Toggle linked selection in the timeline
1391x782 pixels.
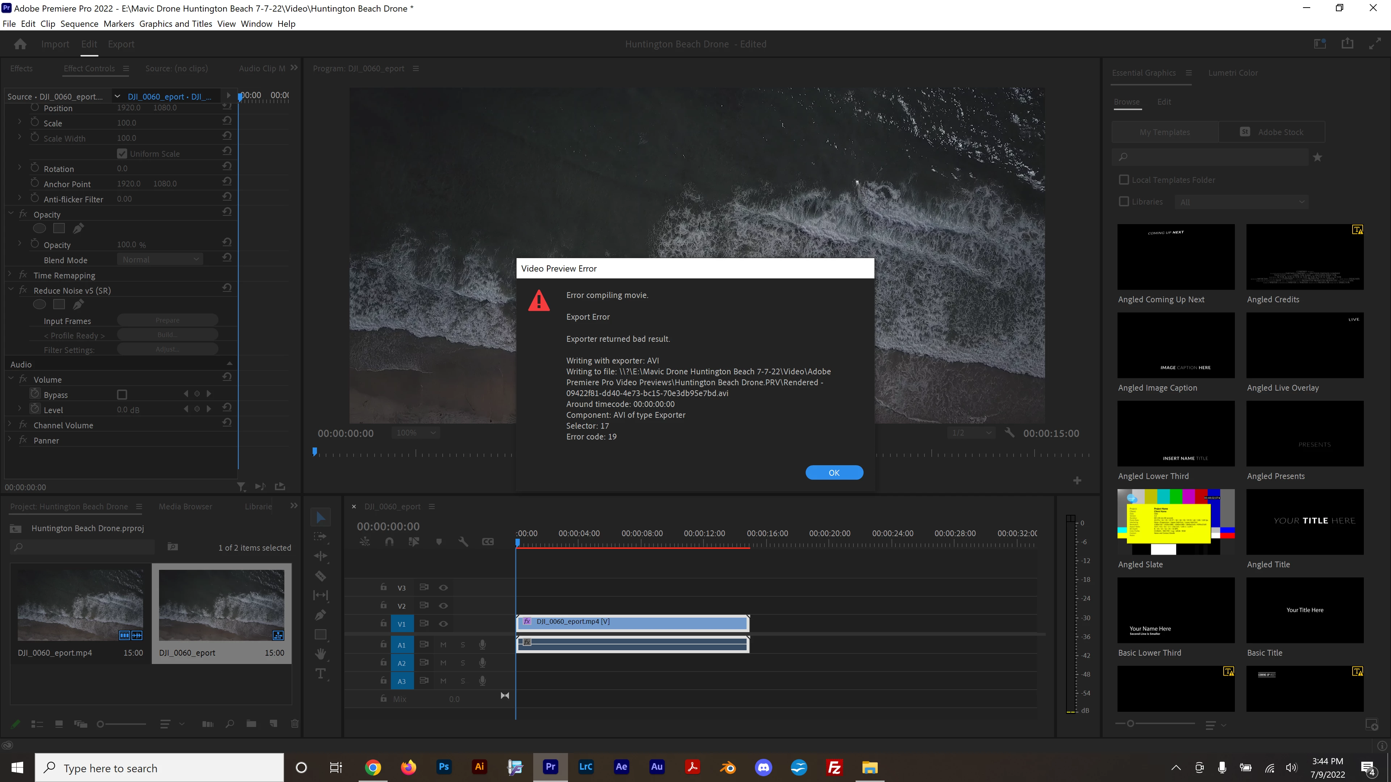[414, 541]
